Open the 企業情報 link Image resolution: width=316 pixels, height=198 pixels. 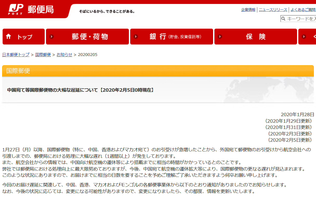(248, 10)
